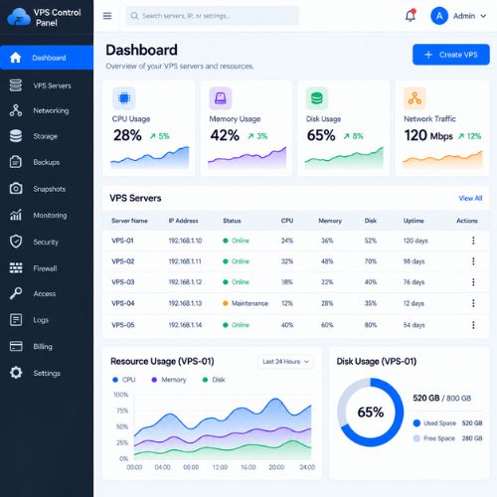Click the search servers input field
Image resolution: width=497 pixels, height=497 pixels.
tap(212, 16)
